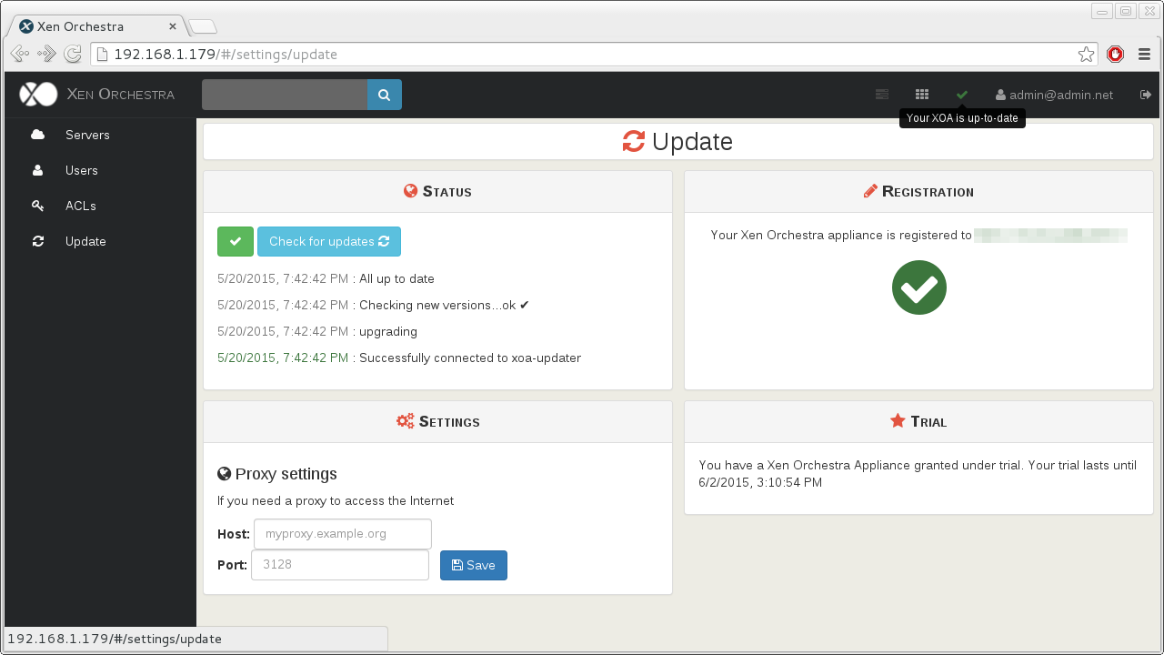This screenshot has width=1164, height=655.
Task: Click the browser back arrow
Action: 19,55
